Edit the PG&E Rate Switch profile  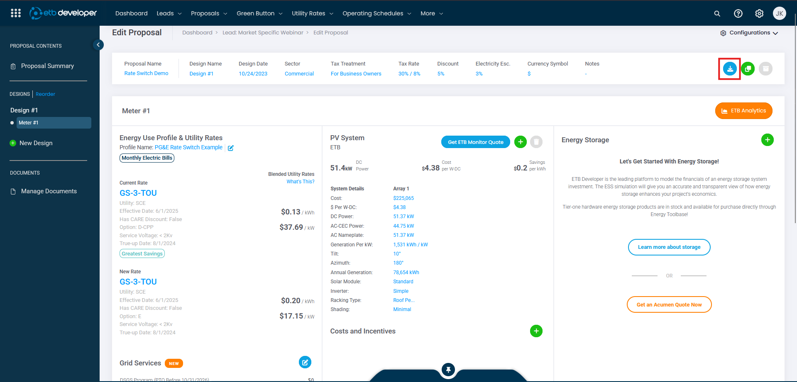point(231,148)
